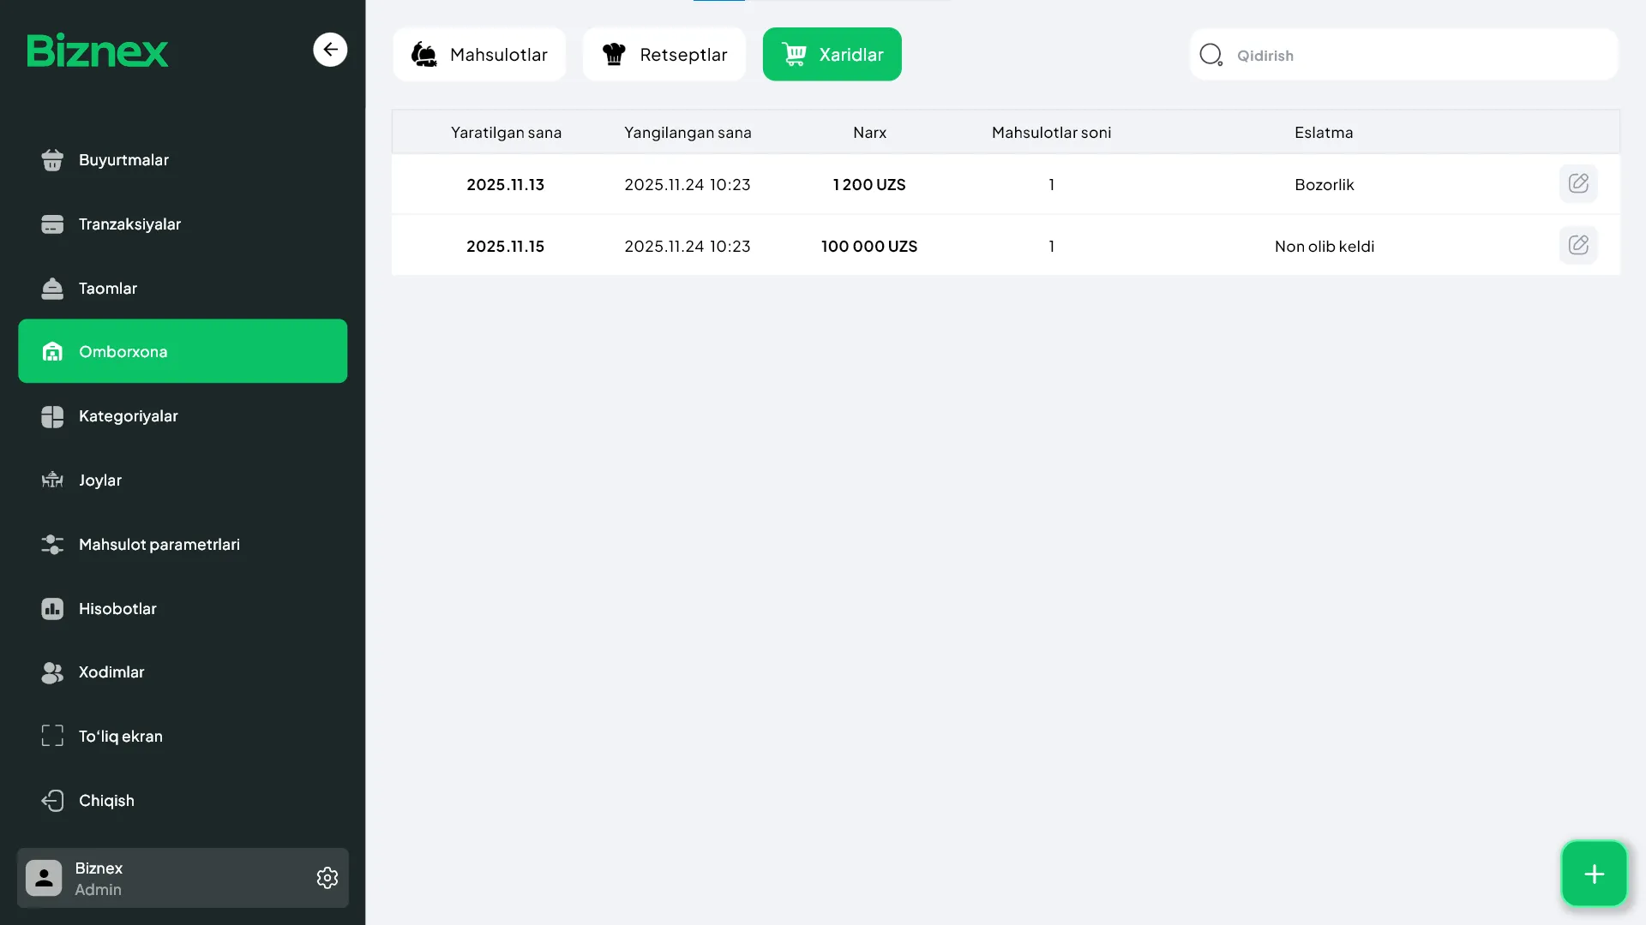Add new purchase with plus button
This screenshot has height=925, width=1646.
coord(1594,874)
